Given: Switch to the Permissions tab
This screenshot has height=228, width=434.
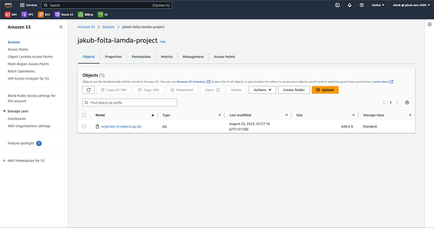Looking at the screenshot, I should tap(141, 57).
